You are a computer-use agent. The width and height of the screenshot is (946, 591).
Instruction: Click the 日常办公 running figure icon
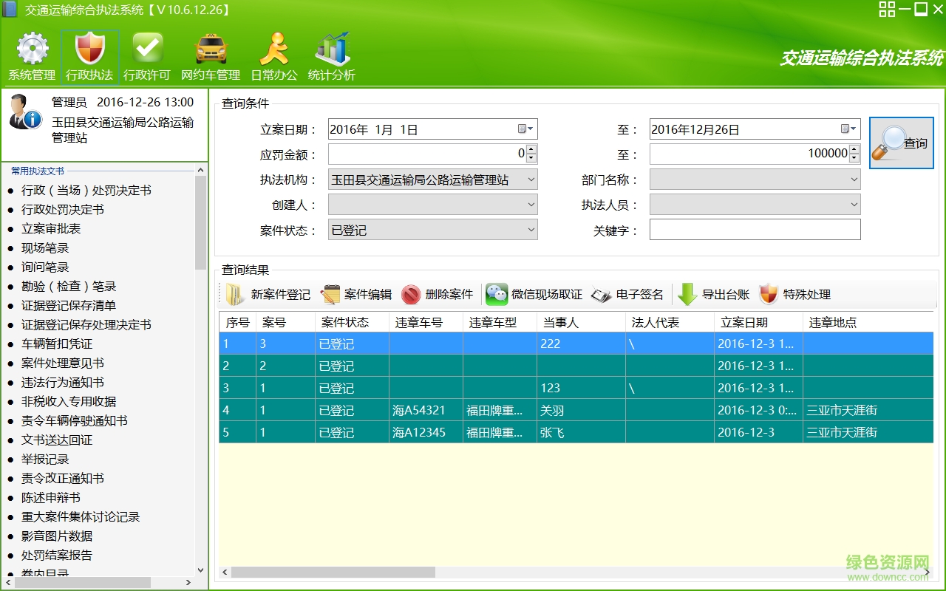(x=273, y=50)
